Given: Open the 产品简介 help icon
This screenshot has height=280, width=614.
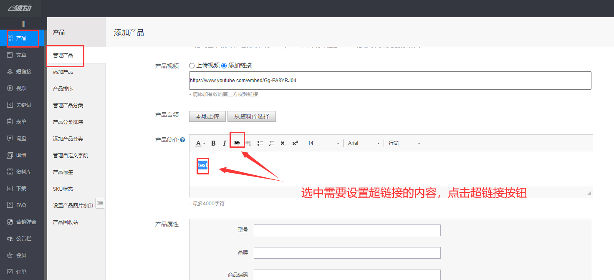Looking at the screenshot, I should pyautogui.click(x=183, y=140).
